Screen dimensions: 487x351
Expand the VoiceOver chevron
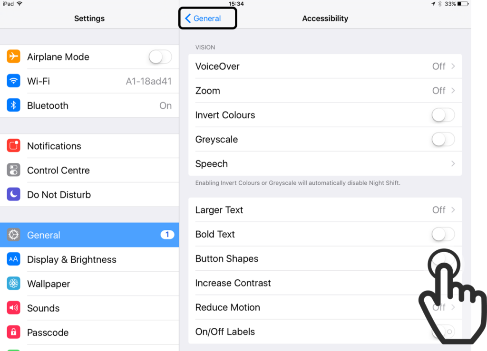[453, 66]
